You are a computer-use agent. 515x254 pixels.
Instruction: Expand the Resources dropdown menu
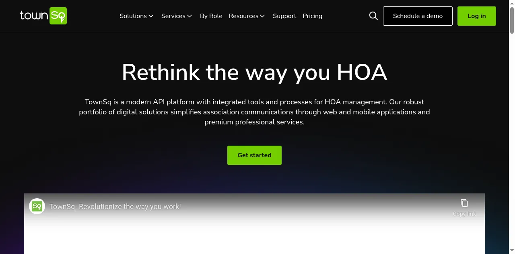[247, 16]
